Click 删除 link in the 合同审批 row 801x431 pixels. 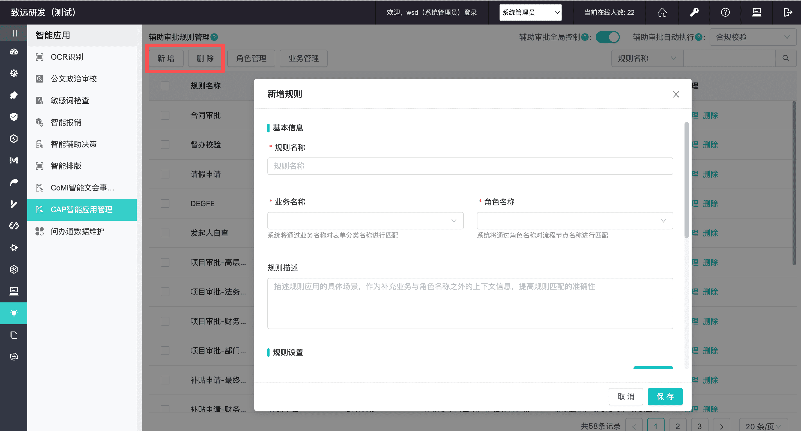(x=710, y=115)
